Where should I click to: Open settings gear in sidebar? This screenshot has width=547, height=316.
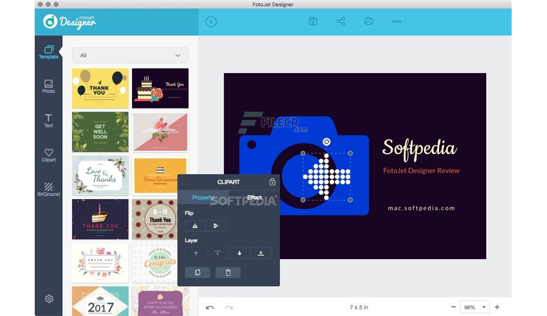(x=49, y=298)
